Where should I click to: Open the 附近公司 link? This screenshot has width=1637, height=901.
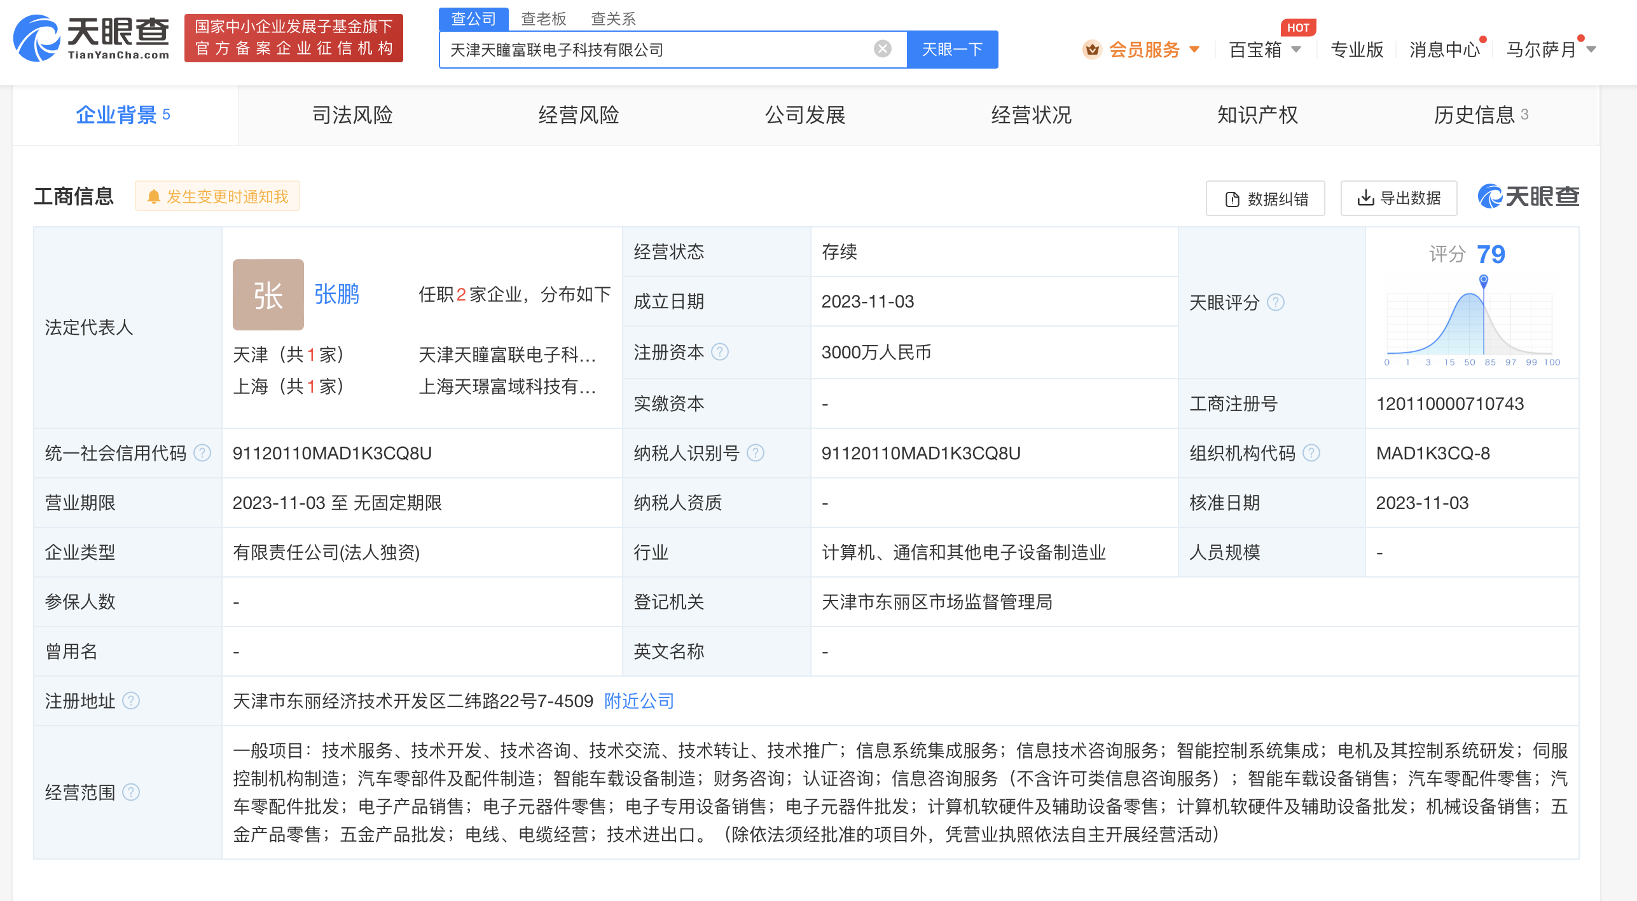tap(639, 700)
